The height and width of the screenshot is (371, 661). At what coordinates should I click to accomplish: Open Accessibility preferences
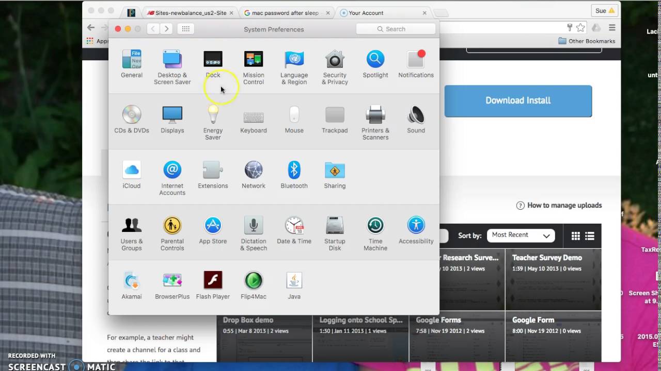(416, 230)
